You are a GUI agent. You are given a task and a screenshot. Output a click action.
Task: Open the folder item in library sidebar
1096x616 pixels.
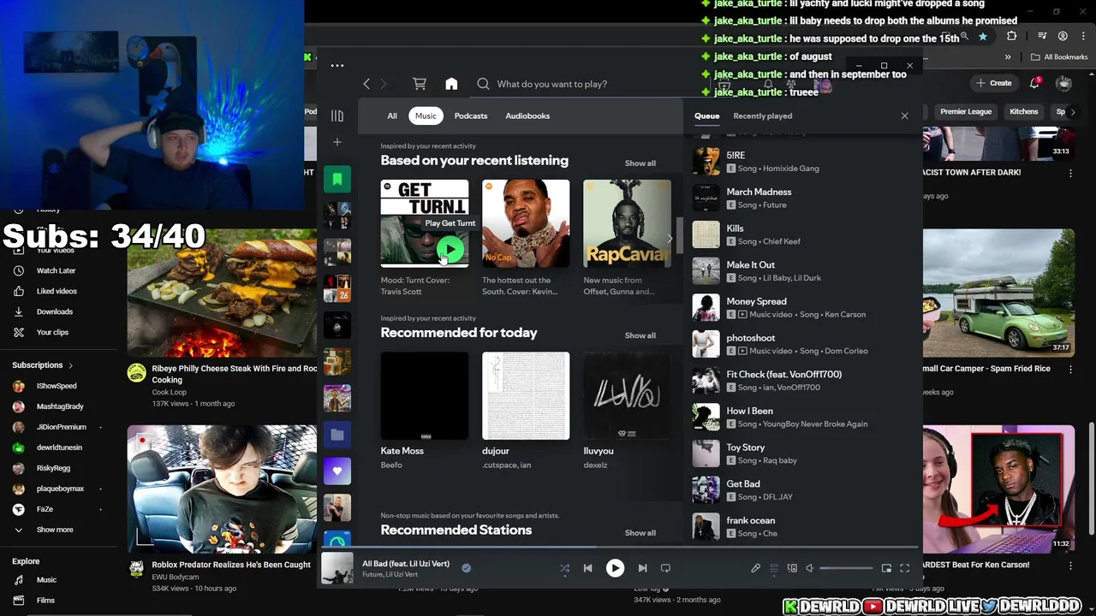337,435
